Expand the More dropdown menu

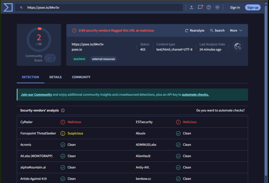(236, 30)
